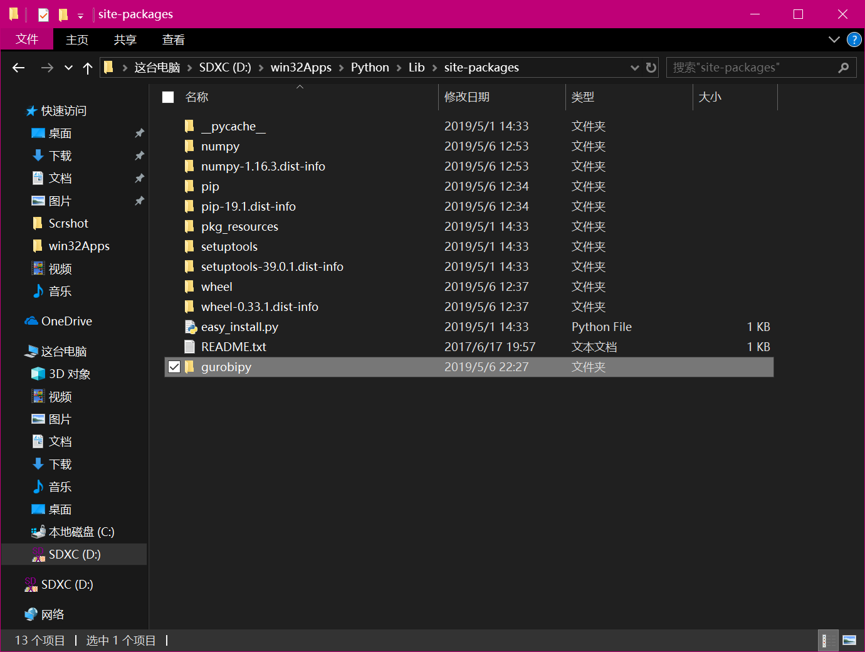Click the properties quick access icon in title bar

(x=43, y=14)
